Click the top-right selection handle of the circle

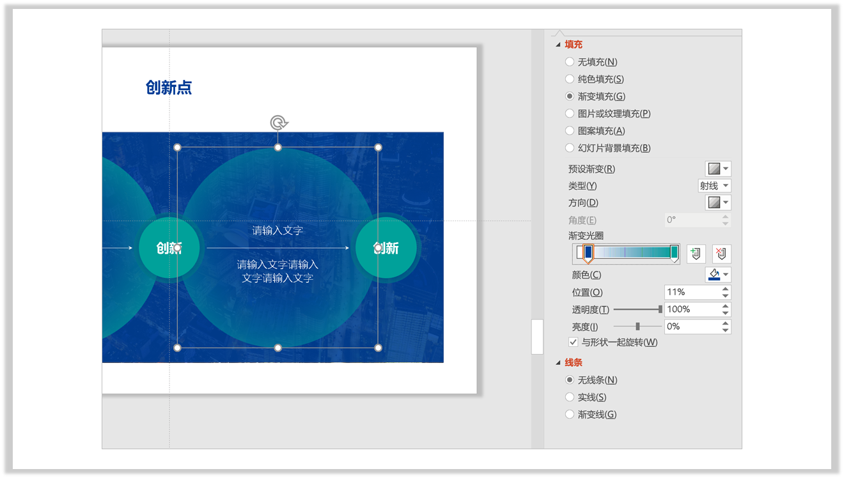coord(378,148)
